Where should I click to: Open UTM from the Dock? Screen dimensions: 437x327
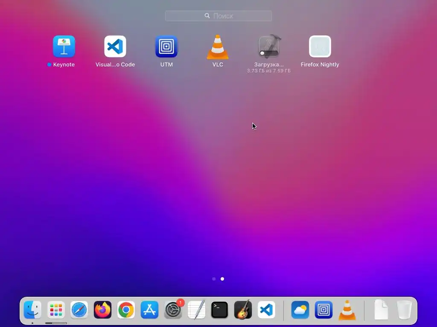(x=323, y=310)
